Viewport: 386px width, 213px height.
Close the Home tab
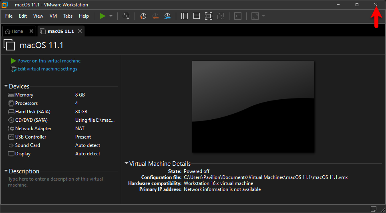[31, 31]
